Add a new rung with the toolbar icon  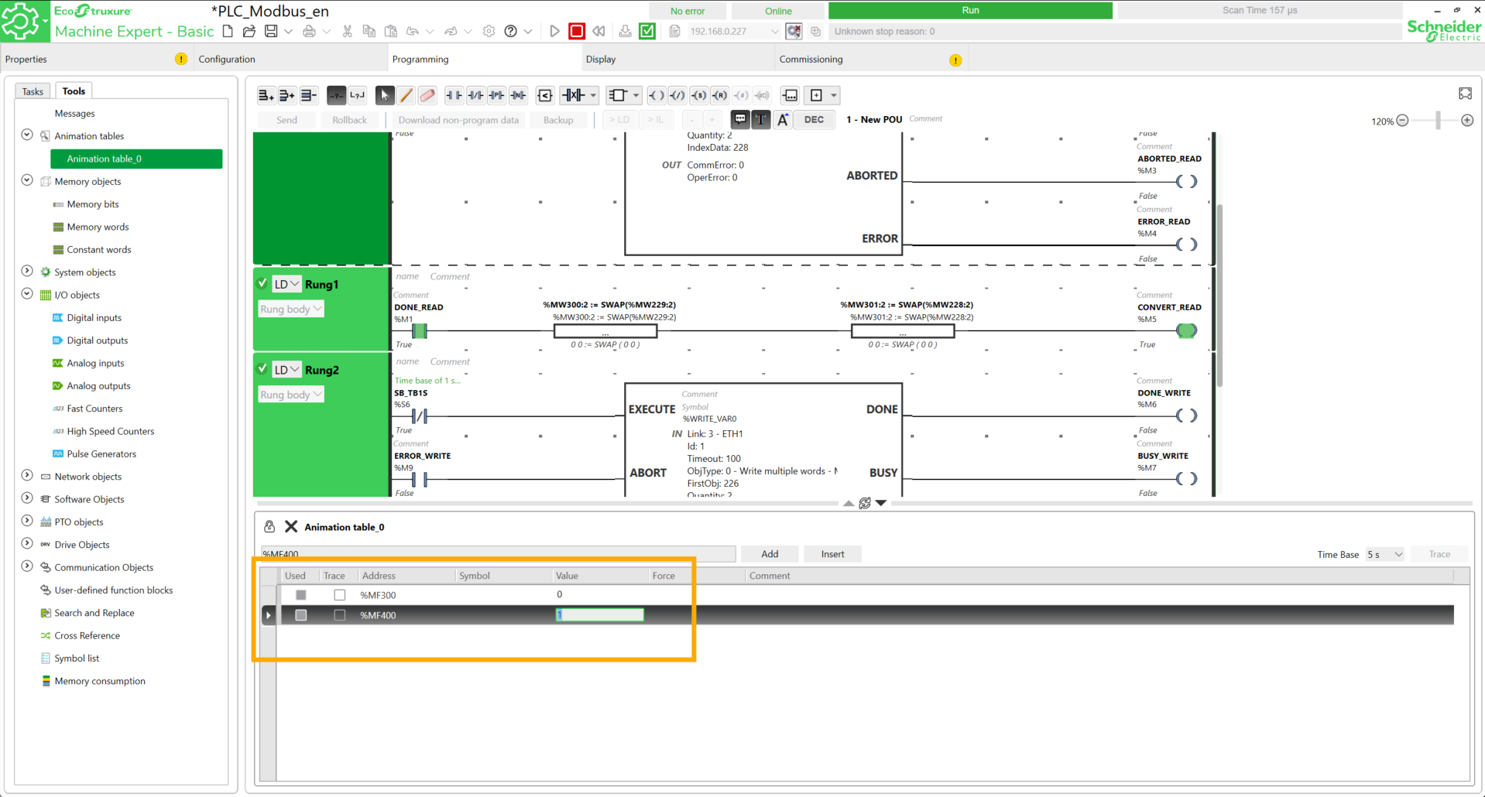[266, 95]
